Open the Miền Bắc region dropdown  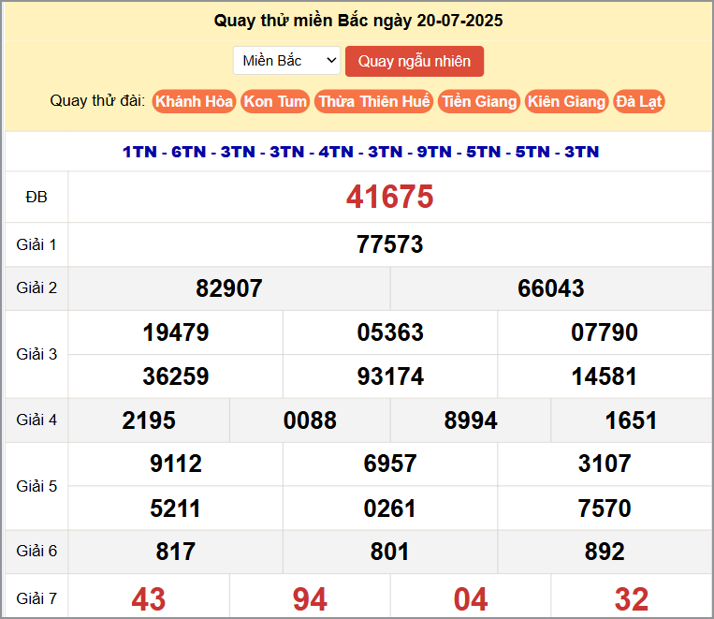(x=286, y=60)
